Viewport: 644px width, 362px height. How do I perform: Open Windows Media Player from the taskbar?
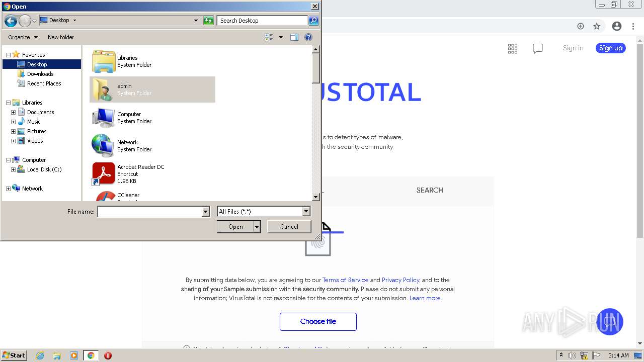click(x=73, y=355)
